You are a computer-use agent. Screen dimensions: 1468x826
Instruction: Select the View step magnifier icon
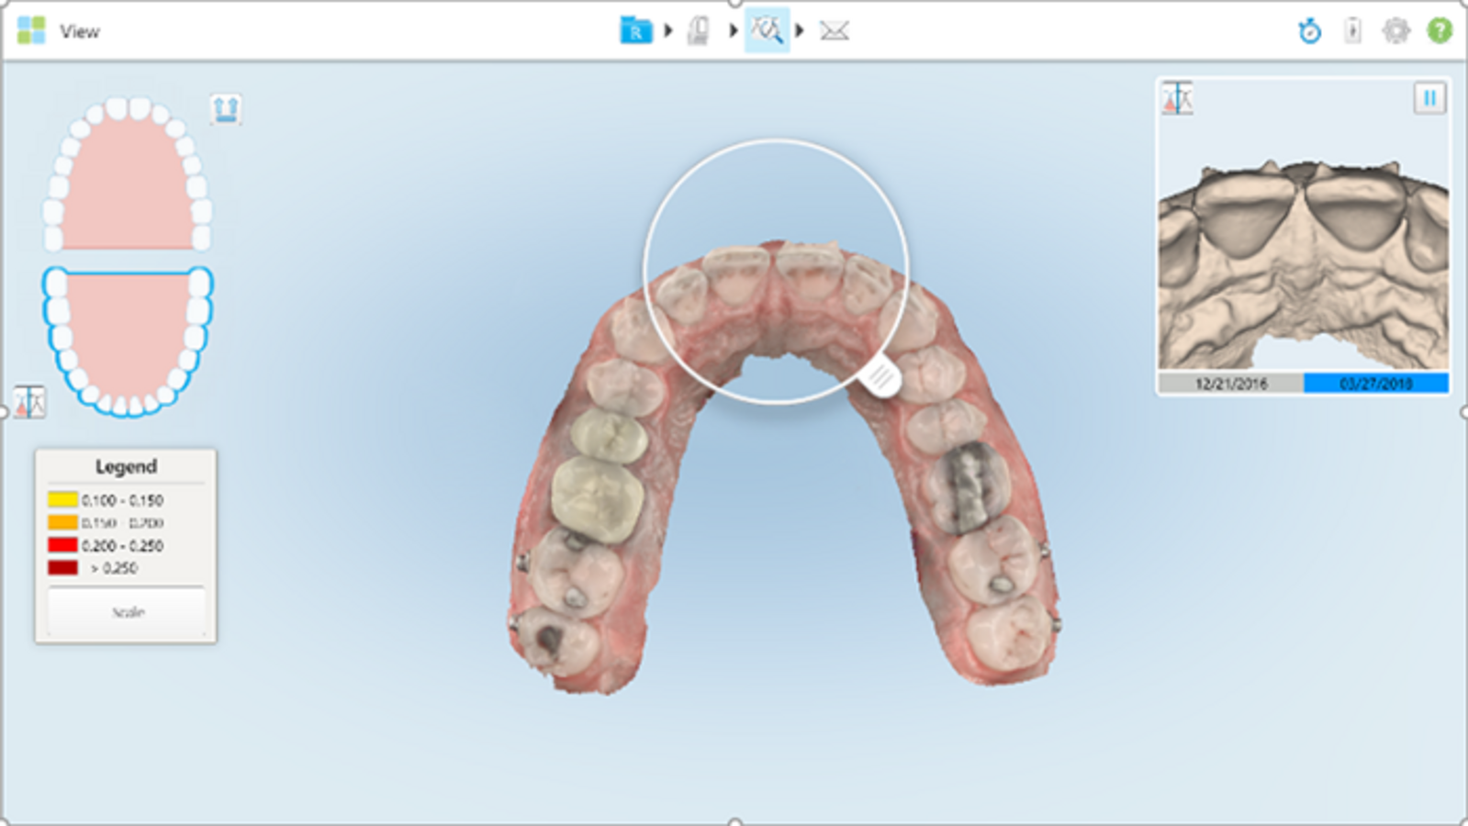coord(767,31)
